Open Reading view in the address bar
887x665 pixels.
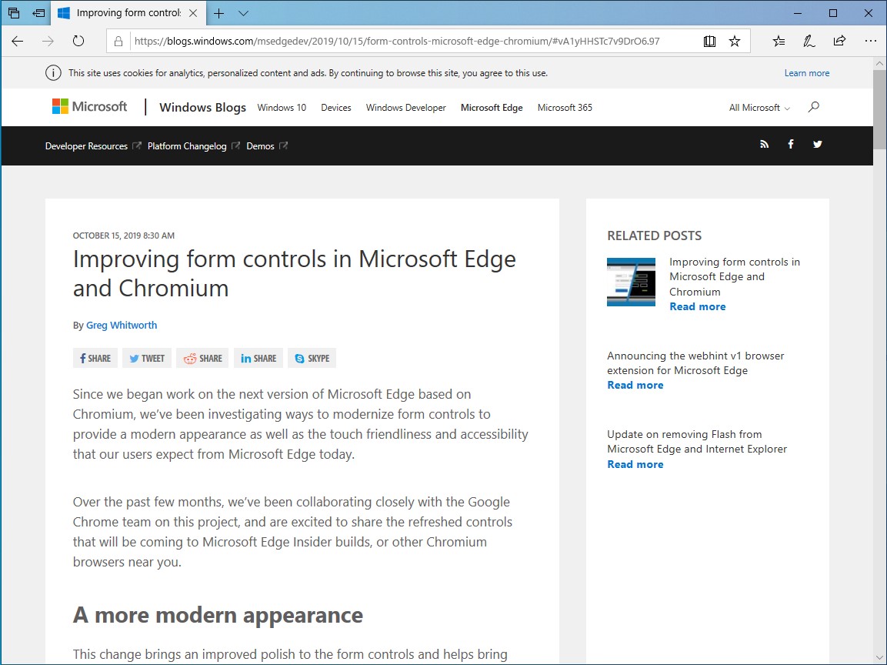coord(709,41)
